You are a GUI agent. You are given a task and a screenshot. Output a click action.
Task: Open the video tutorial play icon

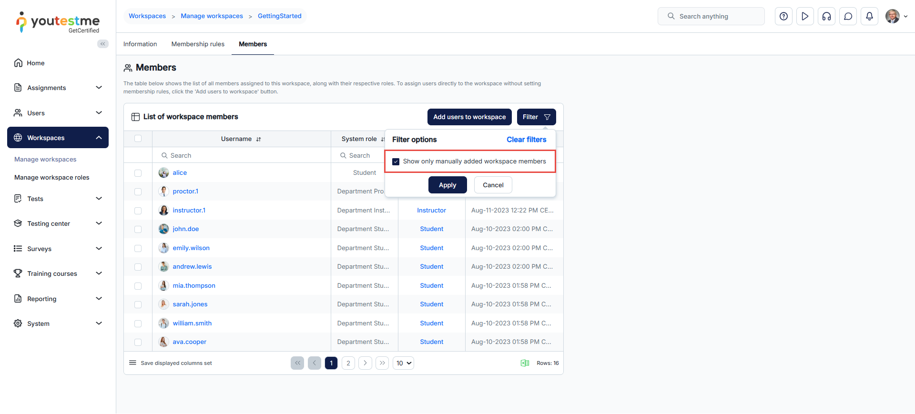[805, 16]
